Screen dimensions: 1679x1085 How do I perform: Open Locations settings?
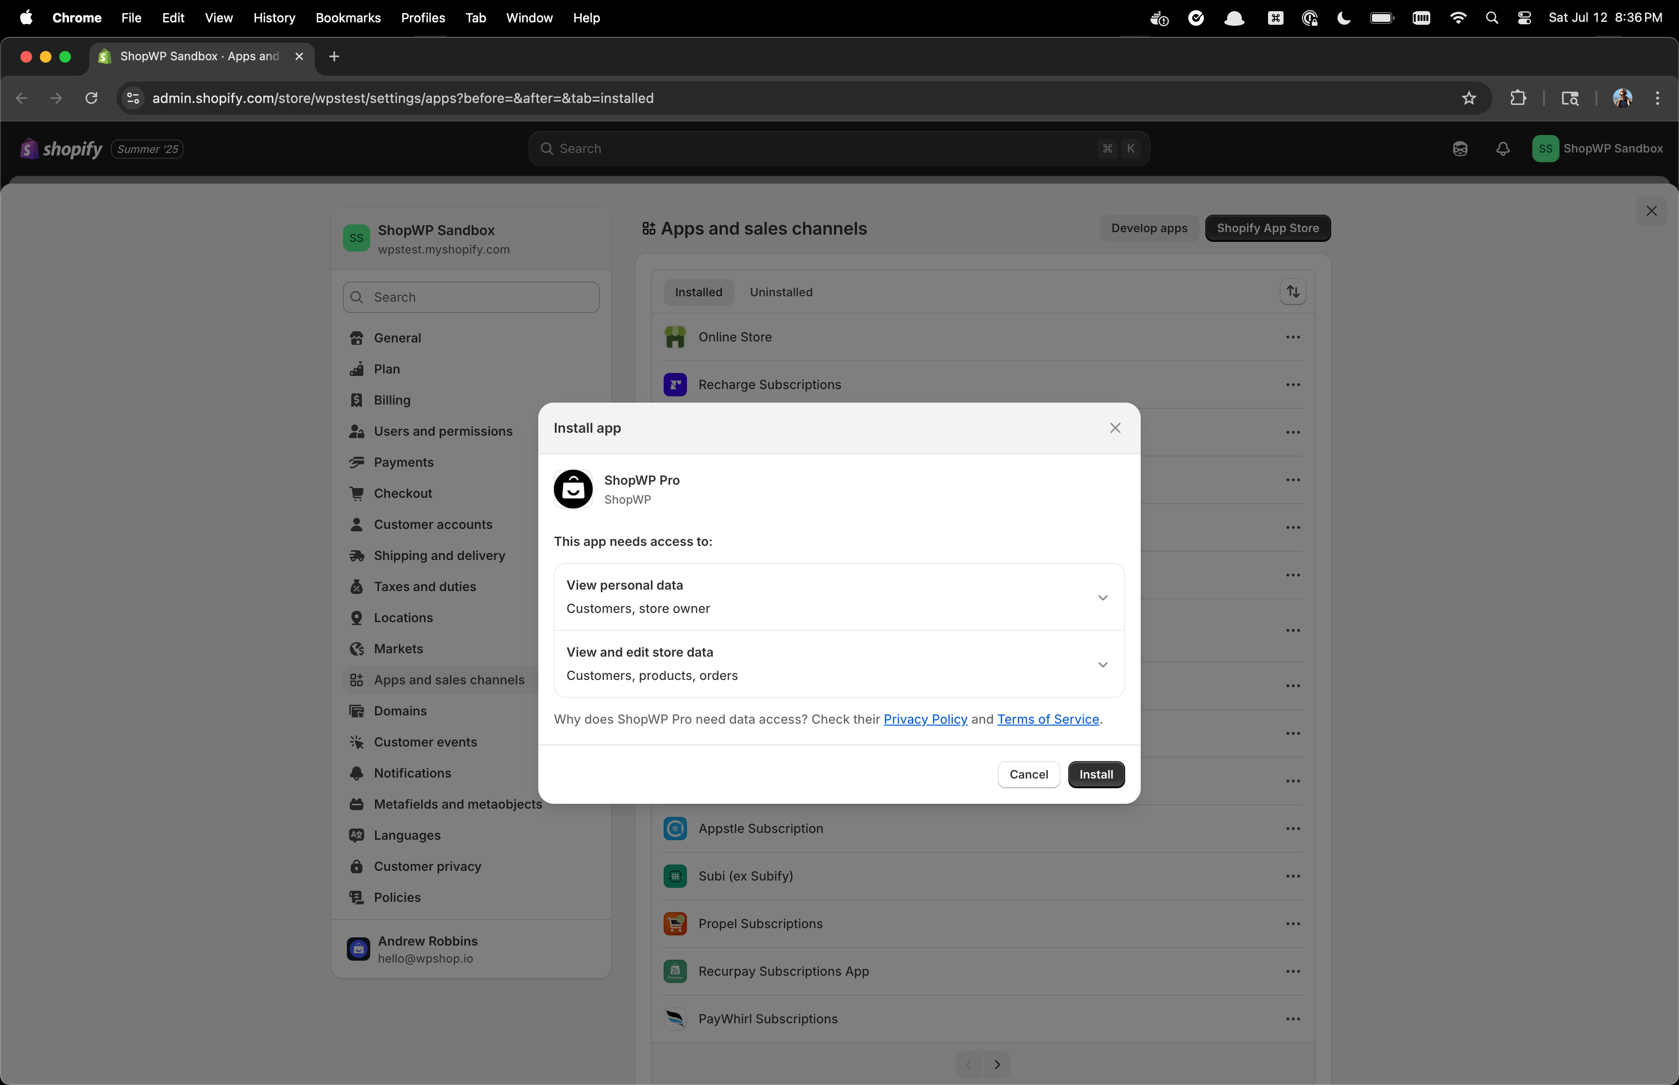[x=440, y=617]
